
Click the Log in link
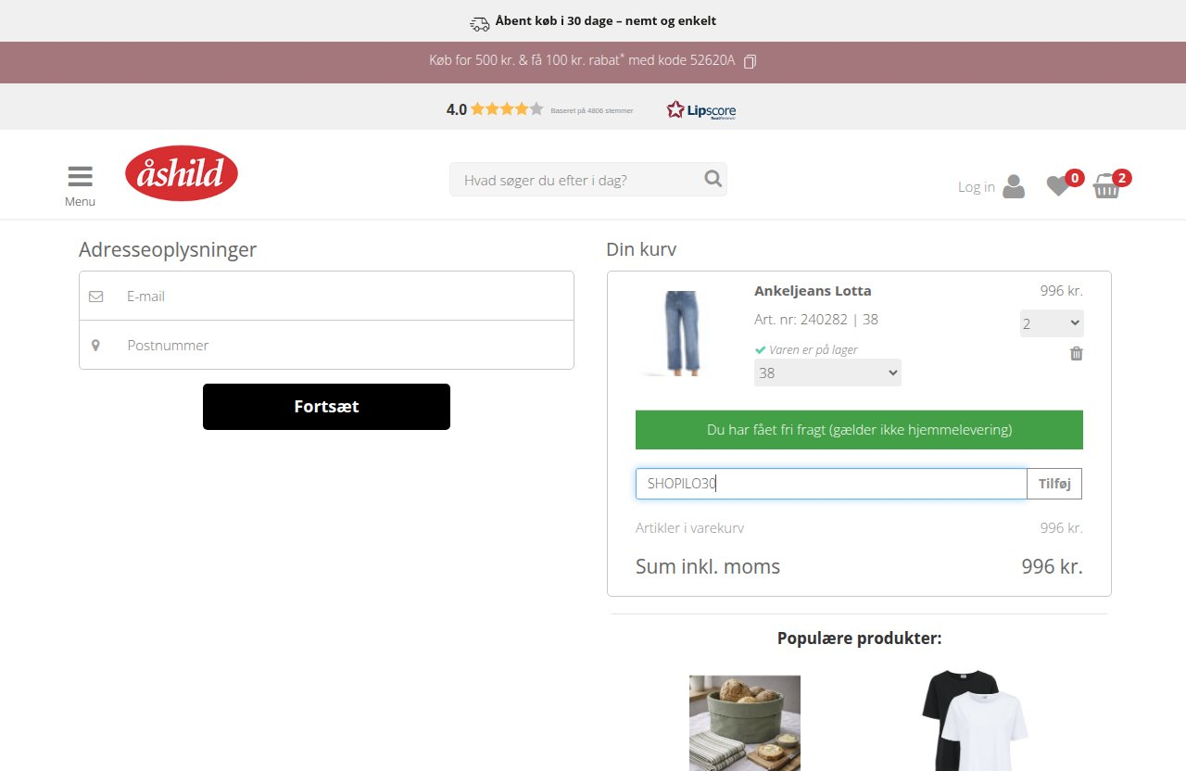pos(977,187)
